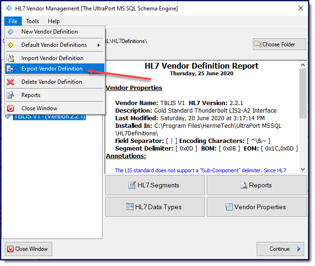
Task: Click the bottom-left Close Window button
Action: [28, 249]
